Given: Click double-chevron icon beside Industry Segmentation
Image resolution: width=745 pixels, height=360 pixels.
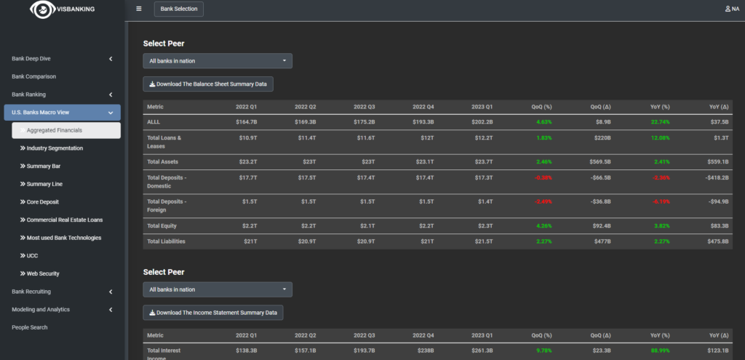Looking at the screenshot, I should coord(23,148).
